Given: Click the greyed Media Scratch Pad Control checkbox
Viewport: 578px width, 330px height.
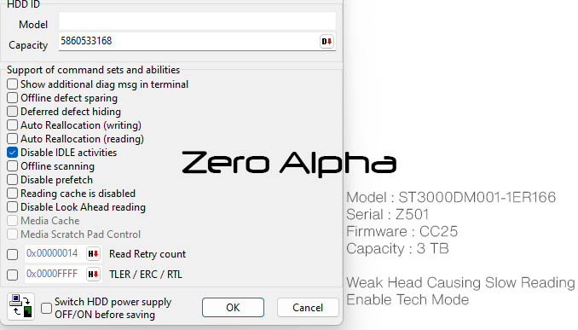Looking at the screenshot, I should [x=12, y=234].
